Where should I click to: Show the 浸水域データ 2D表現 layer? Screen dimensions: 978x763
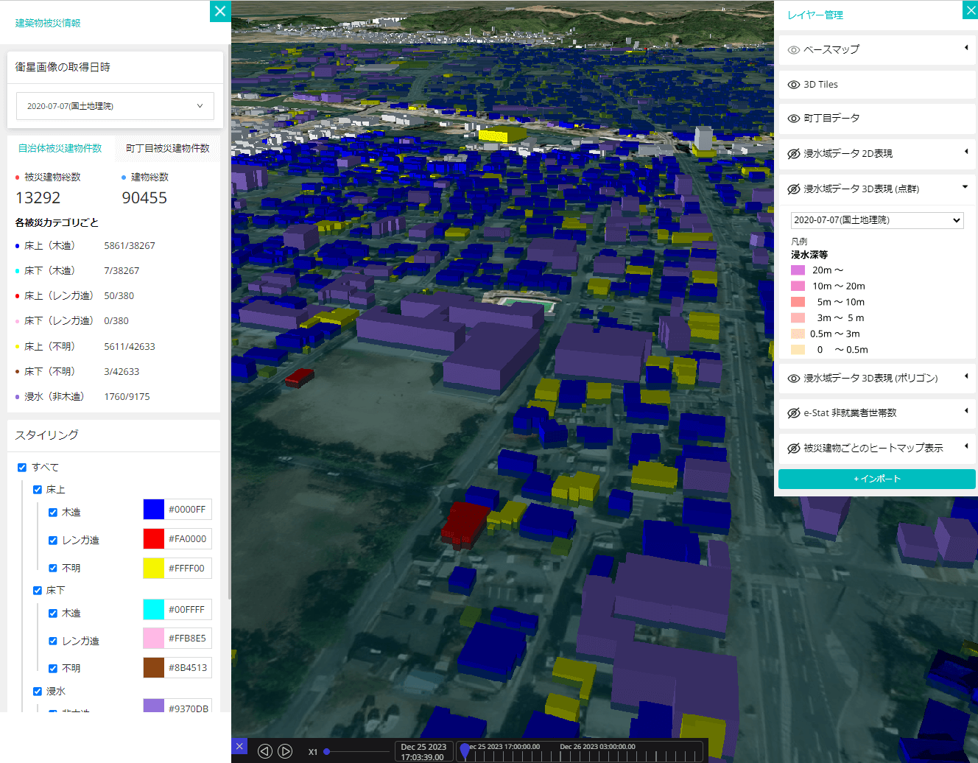coord(794,154)
